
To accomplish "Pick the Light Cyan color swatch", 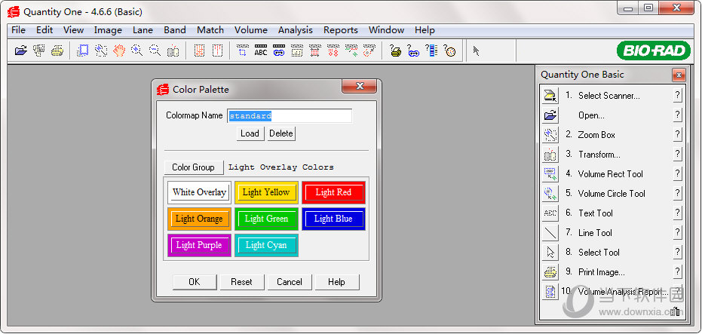I will pyautogui.click(x=266, y=245).
